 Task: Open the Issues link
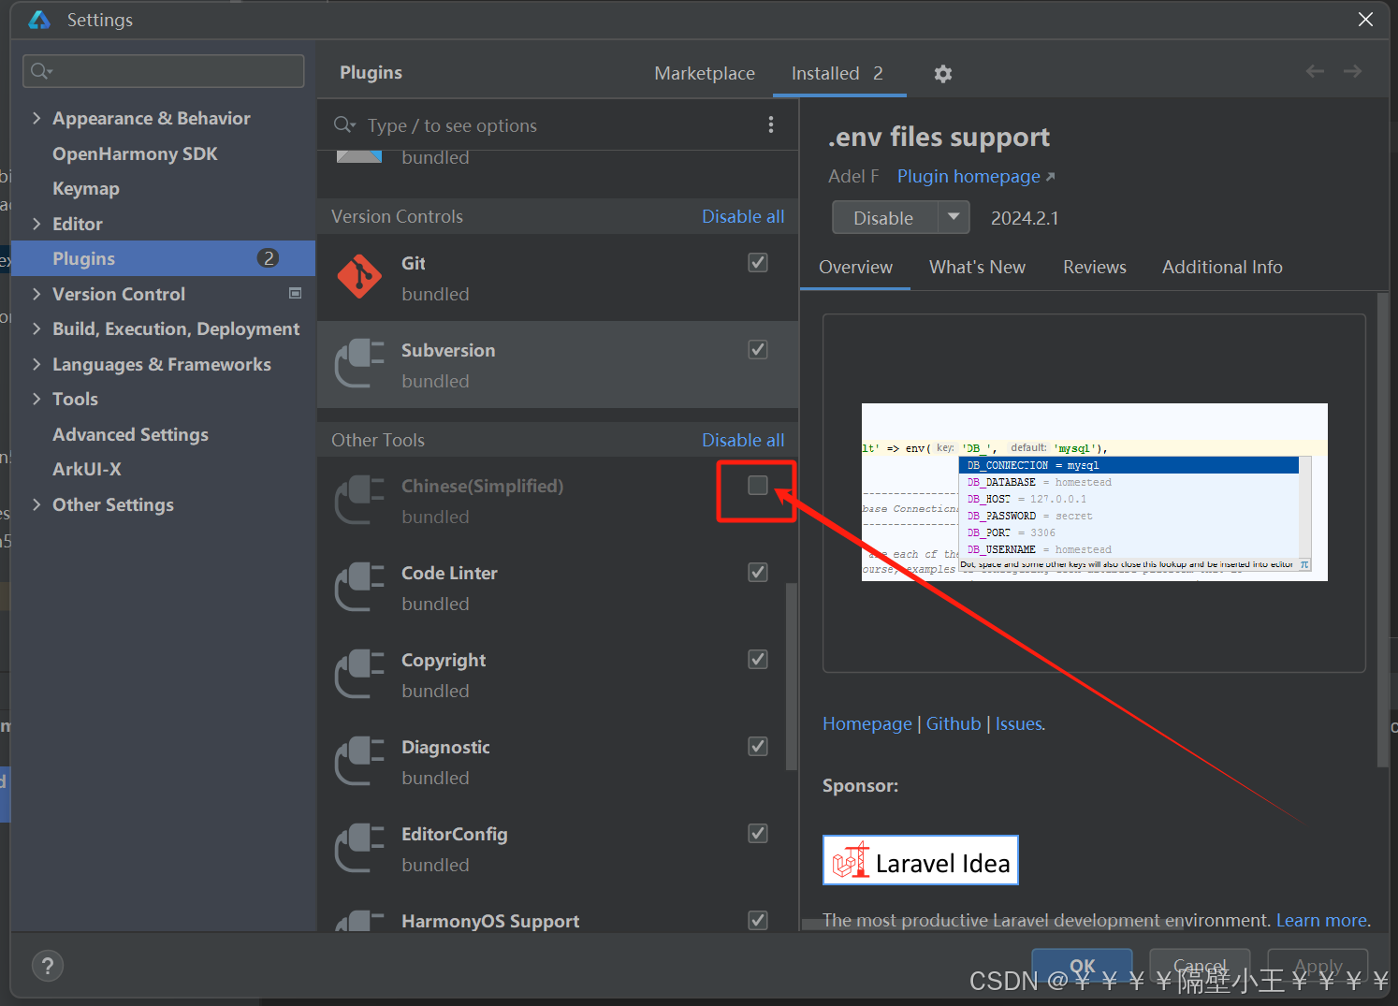1018,723
